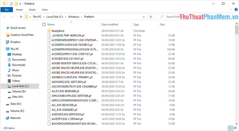Image resolution: width=239 pixels, height=131 pixels.
Task: Select Creative Cloud Files in the sidebar
Action: click(x=20, y=35)
